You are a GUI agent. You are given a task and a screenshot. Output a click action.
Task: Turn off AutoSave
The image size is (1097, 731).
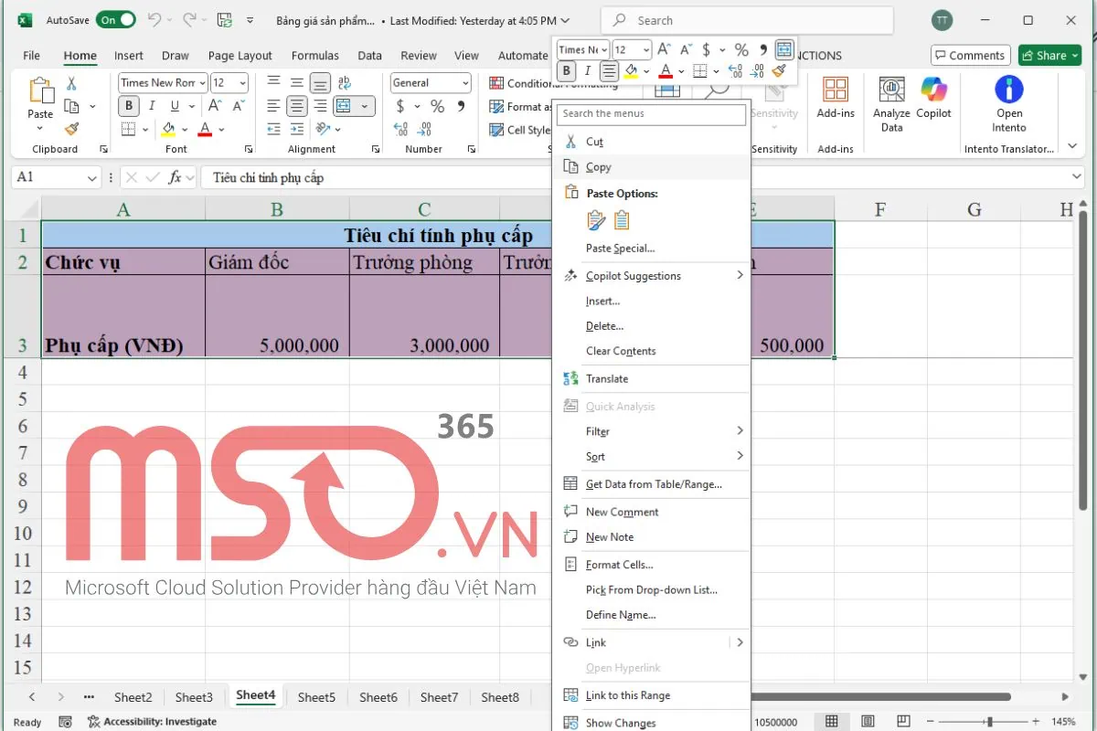(x=116, y=19)
